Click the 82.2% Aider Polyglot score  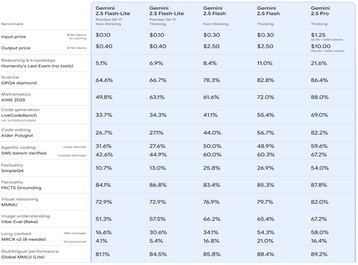coord(320,132)
